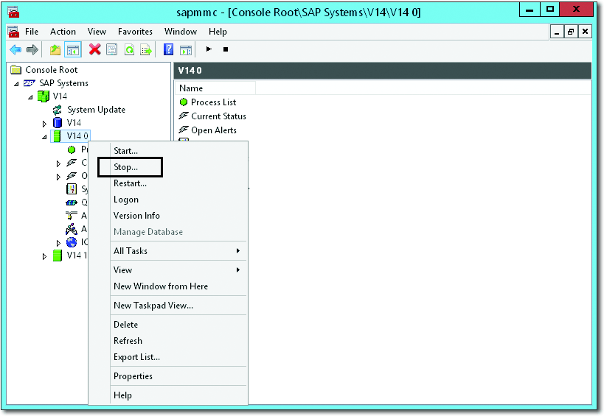Expand the V14 database tree node

44,124
